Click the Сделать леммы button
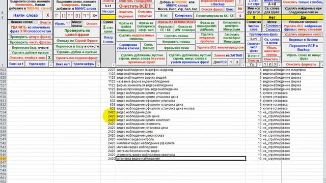 pos(176,36)
